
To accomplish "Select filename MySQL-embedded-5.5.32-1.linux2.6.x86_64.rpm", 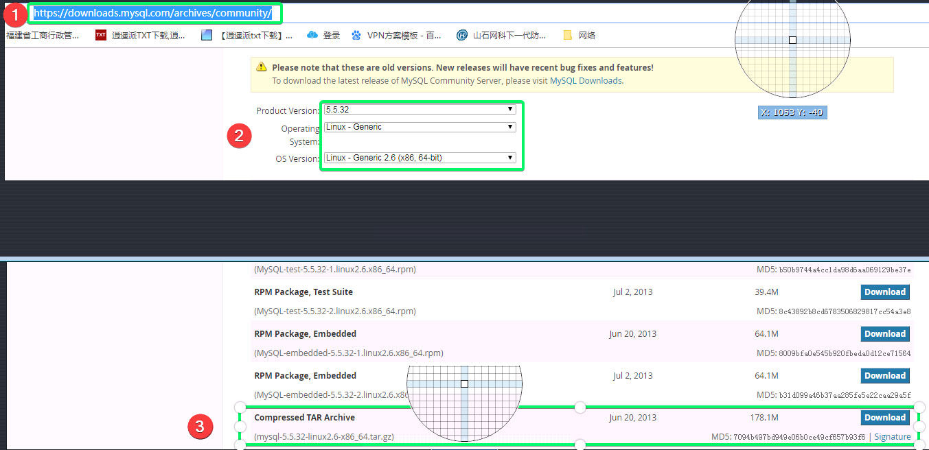I will 349,353.
